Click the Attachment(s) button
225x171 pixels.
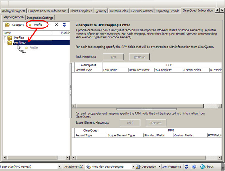74,167
